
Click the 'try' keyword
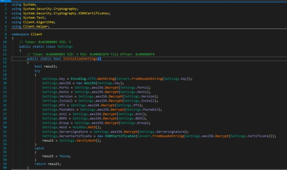tap(37, 71)
